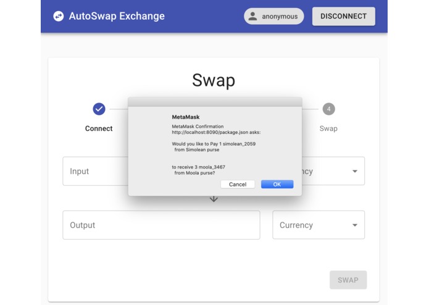
Task: Click the localhost:8090/package.json asks text
Action: tap(216, 132)
